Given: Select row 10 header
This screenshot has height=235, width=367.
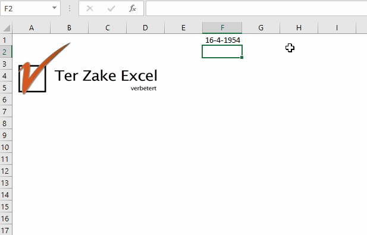Looking at the screenshot, I should pyautogui.click(x=6, y=147).
